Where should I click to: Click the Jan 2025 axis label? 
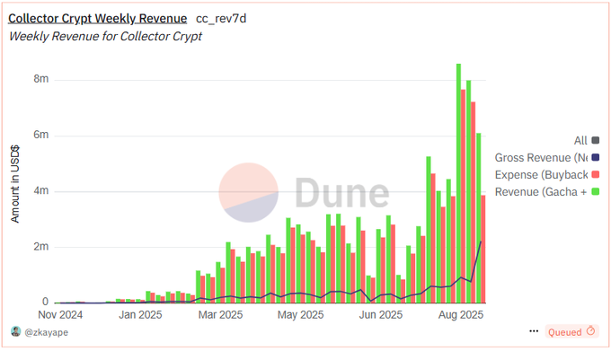(x=140, y=315)
